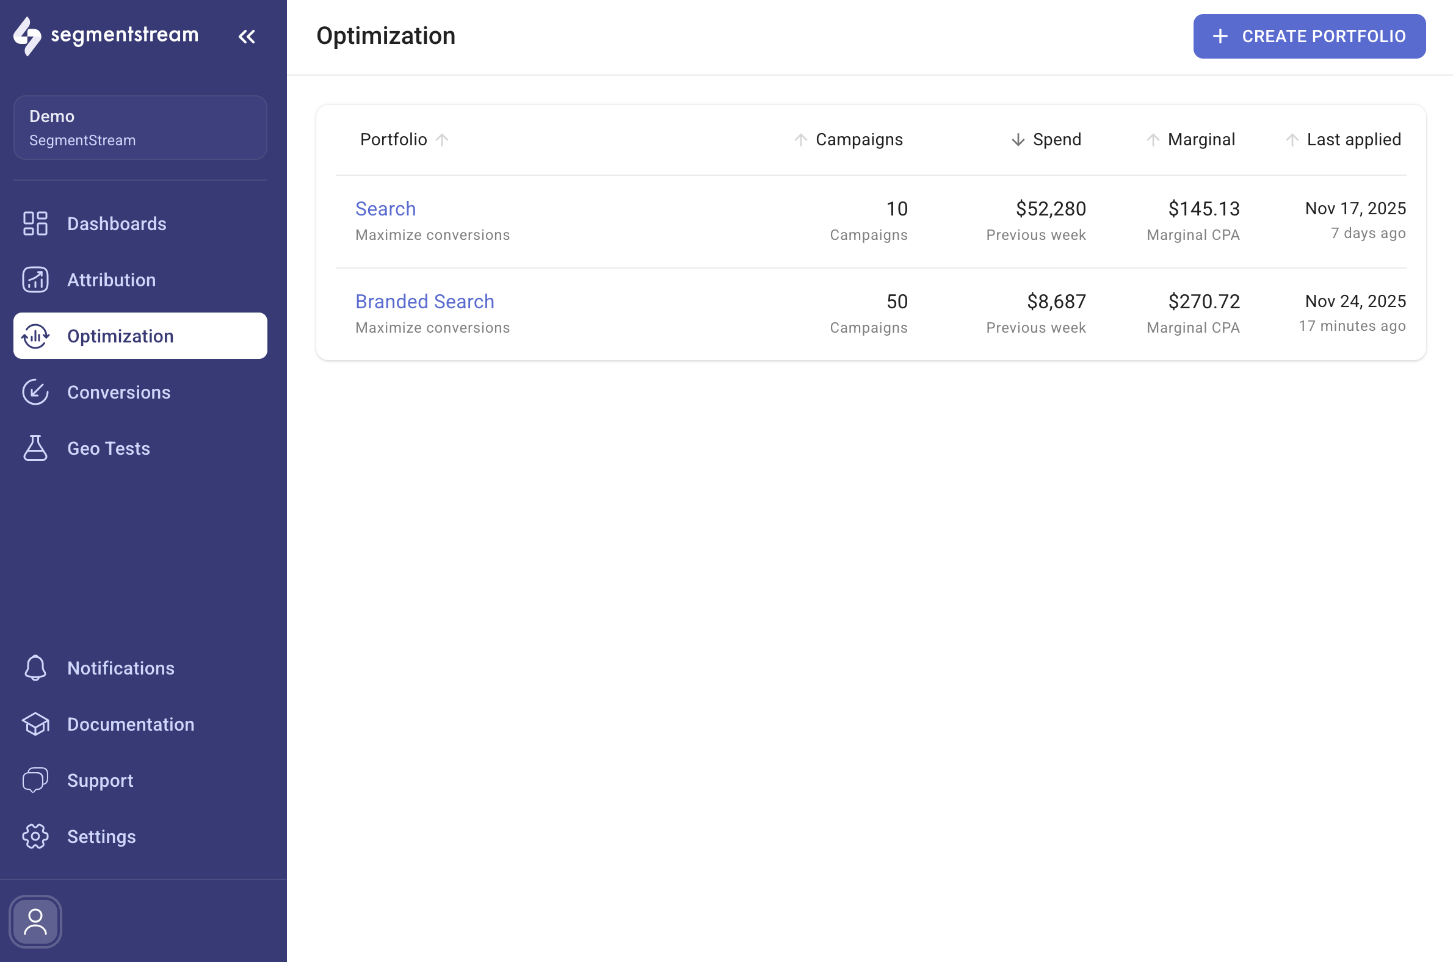Open the Branded Search portfolio
1453x962 pixels.
tap(425, 302)
